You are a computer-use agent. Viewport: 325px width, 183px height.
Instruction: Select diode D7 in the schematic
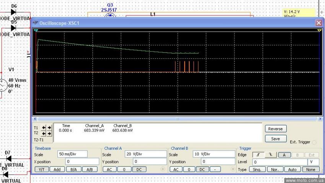pos(8,159)
